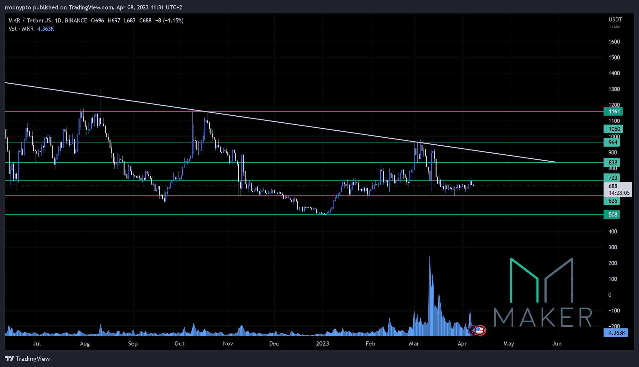639x367 pixels.
Task: Click the US flag event icon
Action: click(x=480, y=330)
